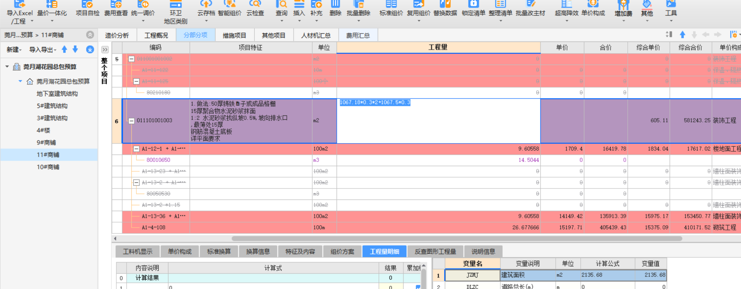Open the 新建 dropdown

pos(14,50)
